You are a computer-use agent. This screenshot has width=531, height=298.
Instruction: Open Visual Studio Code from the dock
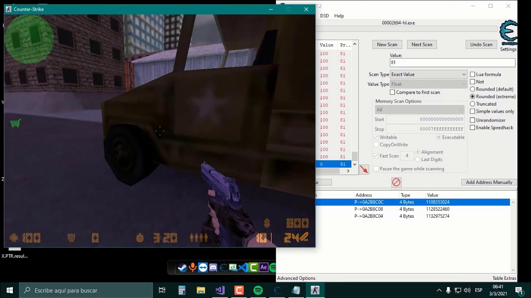(x=244, y=267)
